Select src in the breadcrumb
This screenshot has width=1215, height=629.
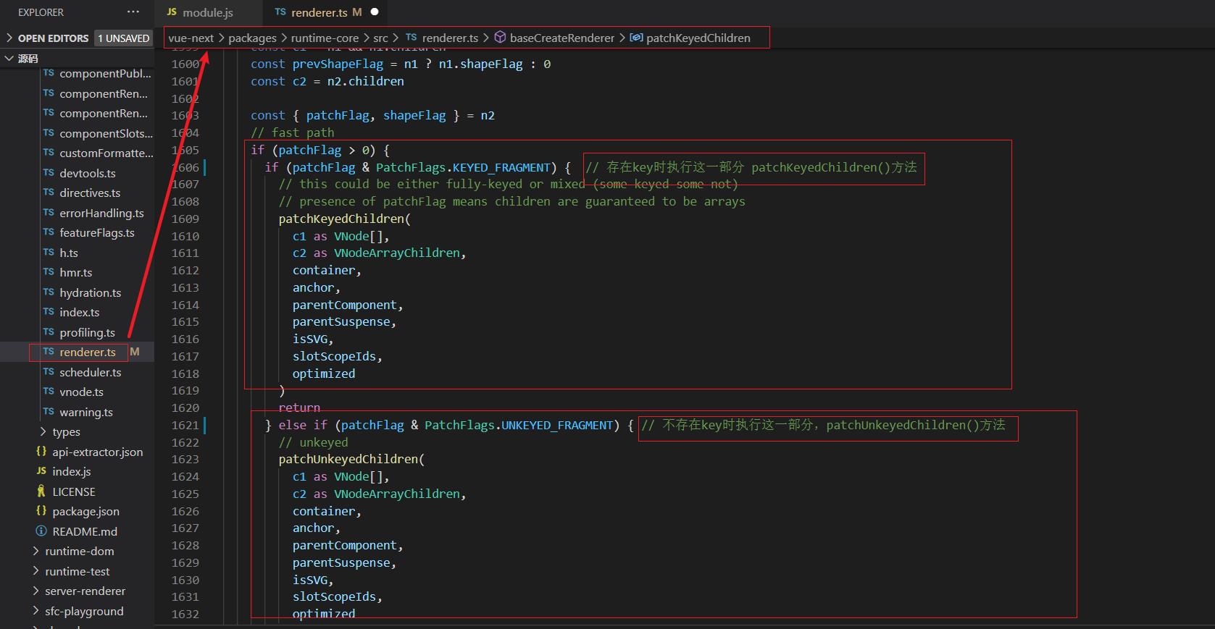(x=380, y=38)
